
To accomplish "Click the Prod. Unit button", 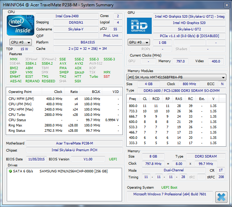I will click(111, 36).
